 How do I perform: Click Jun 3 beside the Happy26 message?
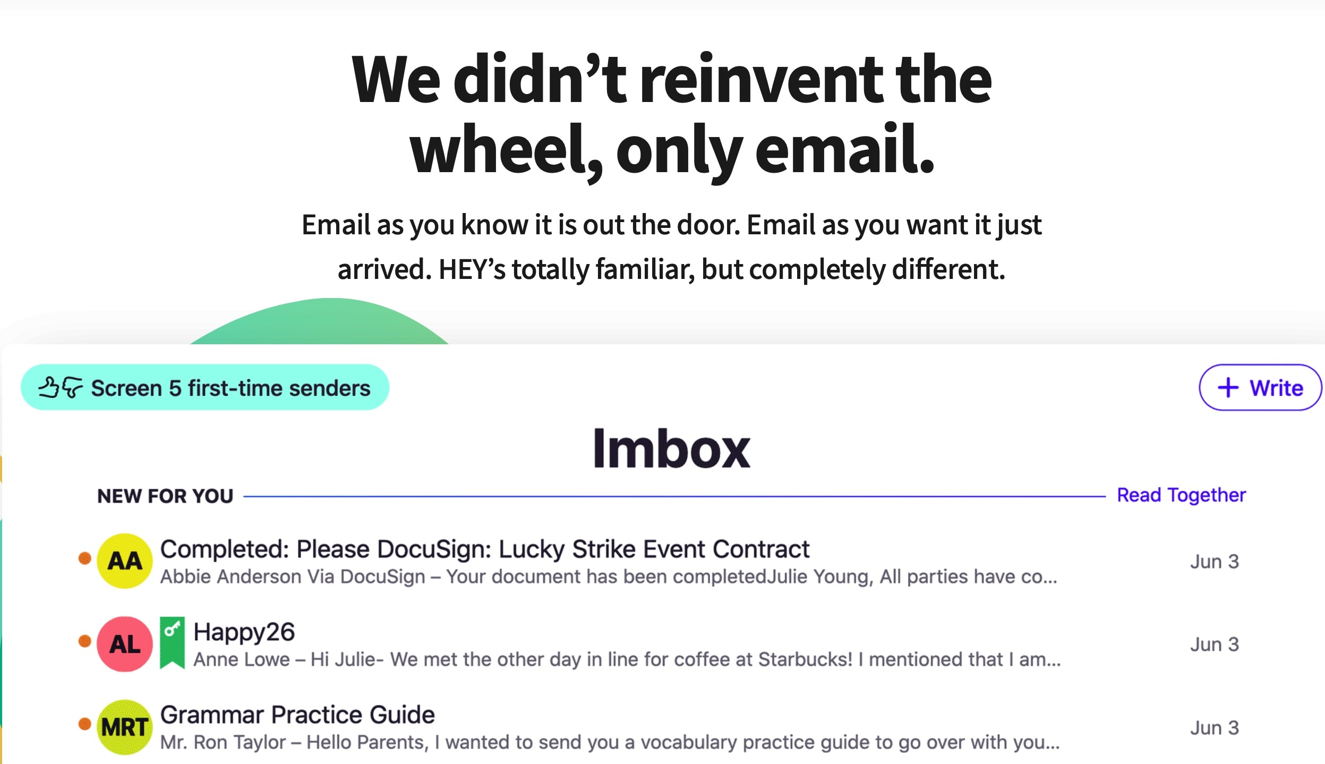(x=1216, y=644)
